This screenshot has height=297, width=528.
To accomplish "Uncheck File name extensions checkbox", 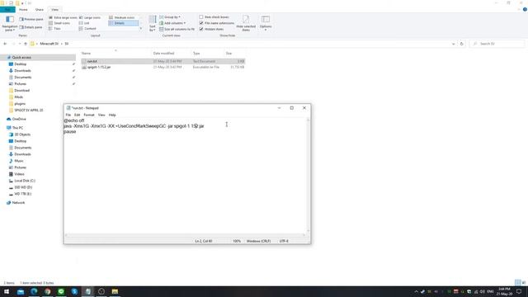I will pos(201,23).
